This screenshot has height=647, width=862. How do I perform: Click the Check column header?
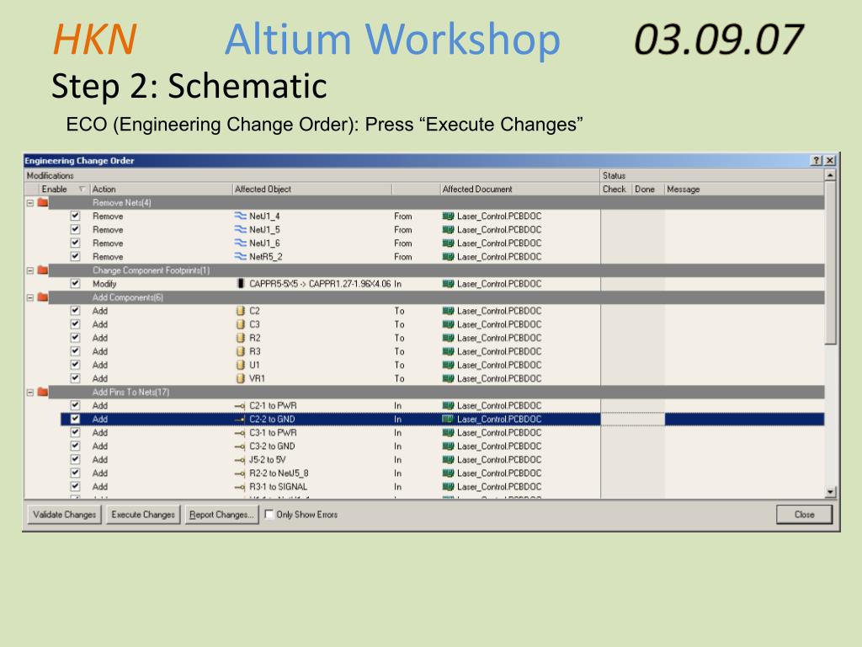[615, 189]
